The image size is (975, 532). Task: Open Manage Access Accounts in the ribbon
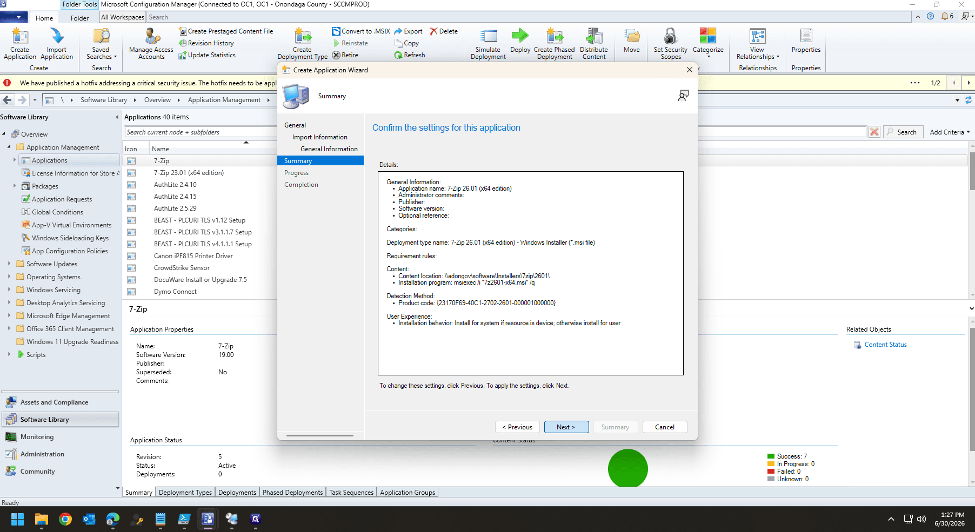[x=151, y=43]
